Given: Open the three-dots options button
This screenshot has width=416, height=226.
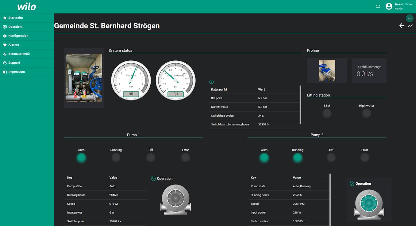Looking at the screenshot, I should [409, 18].
